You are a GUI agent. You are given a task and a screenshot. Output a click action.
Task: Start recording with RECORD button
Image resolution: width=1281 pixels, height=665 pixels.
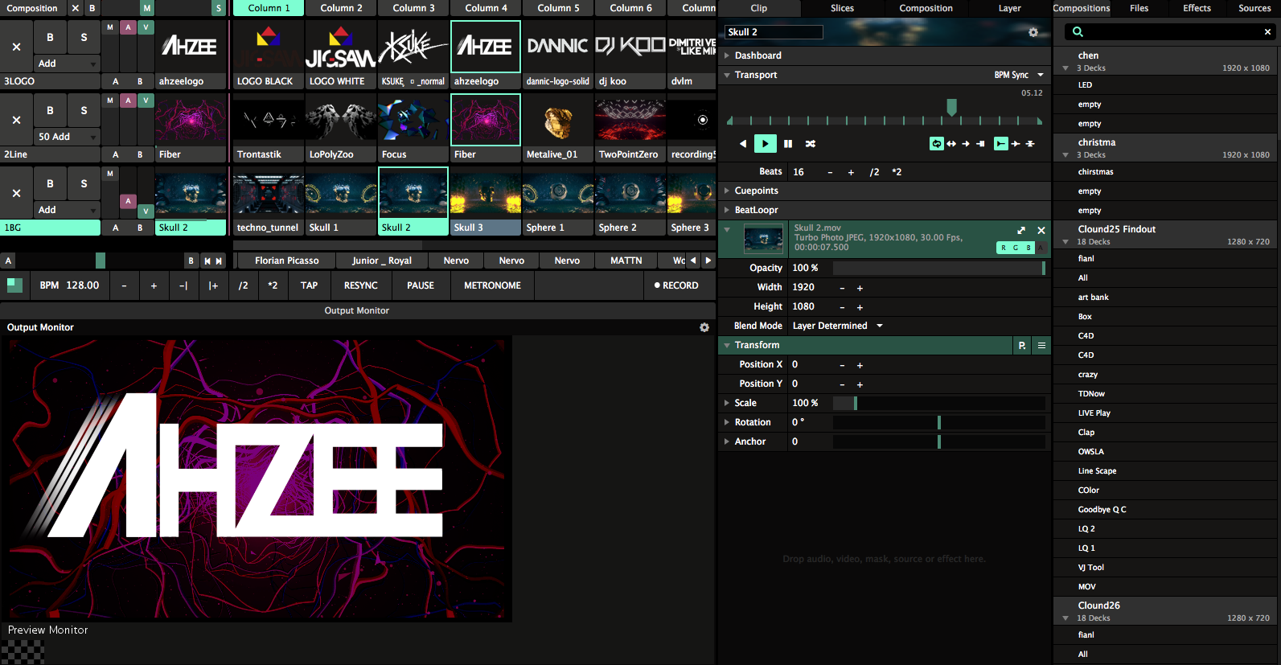676,285
